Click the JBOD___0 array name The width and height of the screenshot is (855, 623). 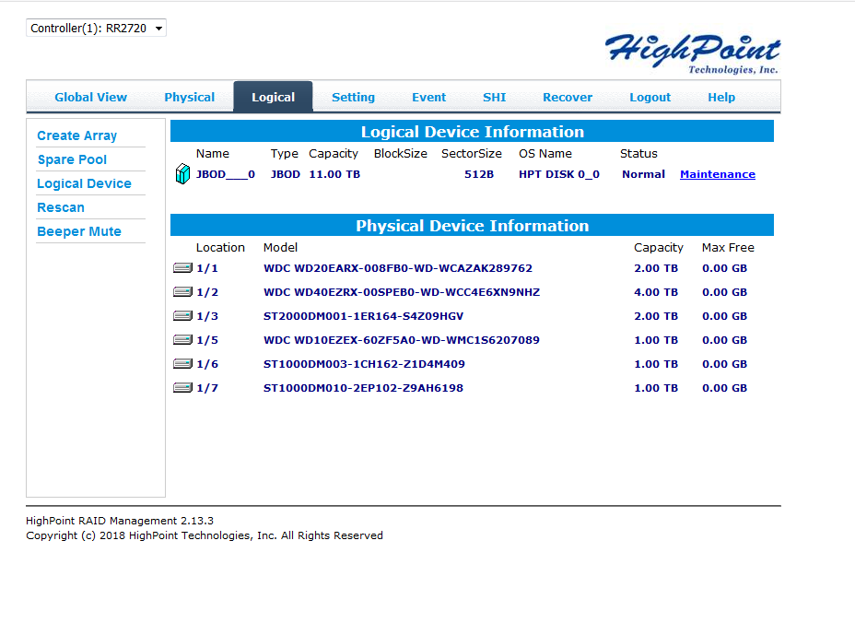(225, 174)
